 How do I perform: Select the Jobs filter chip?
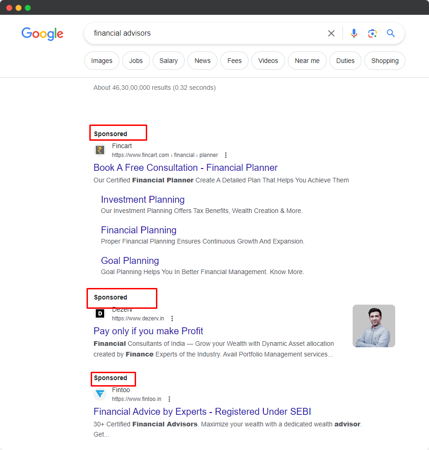(x=136, y=61)
